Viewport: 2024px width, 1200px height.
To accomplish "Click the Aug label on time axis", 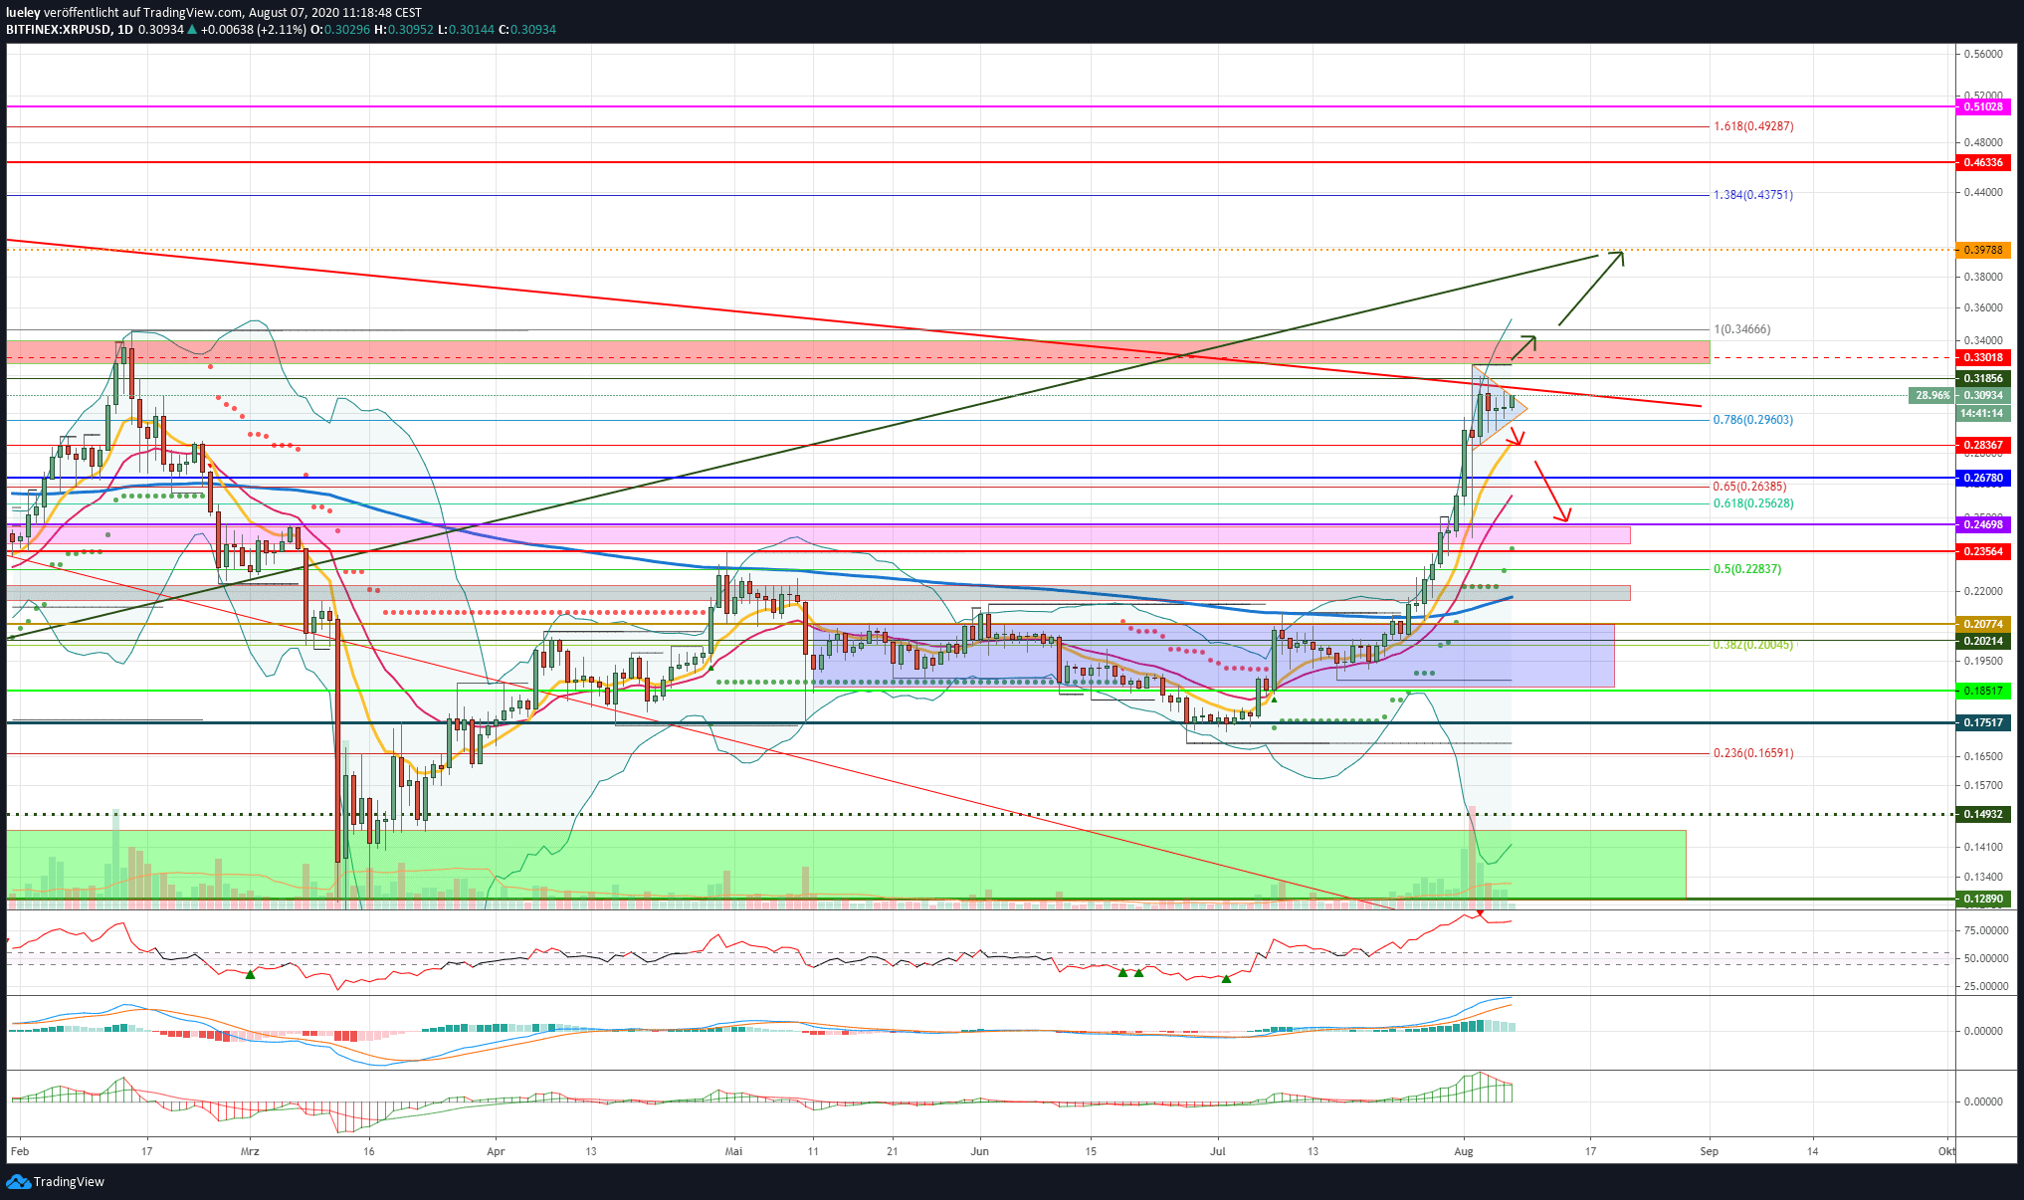I will tap(1464, 1151).
